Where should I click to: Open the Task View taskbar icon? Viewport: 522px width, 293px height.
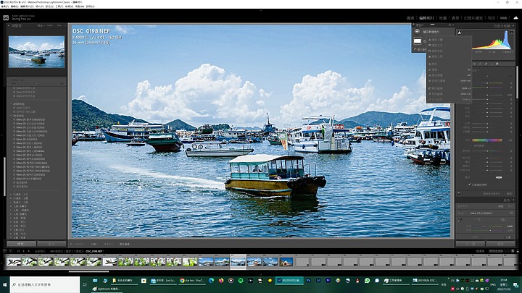tap(85, 285)
